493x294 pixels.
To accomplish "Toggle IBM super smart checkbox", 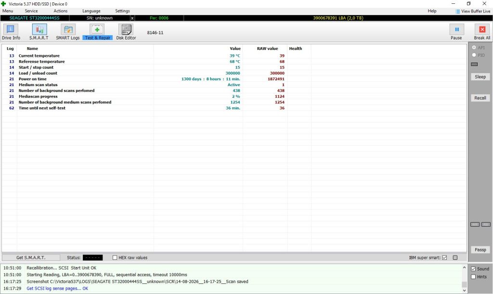I will [444, 257].
